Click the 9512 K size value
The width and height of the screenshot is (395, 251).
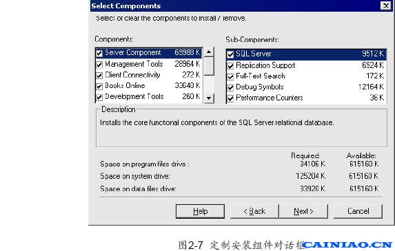click(x=373, y=54)
